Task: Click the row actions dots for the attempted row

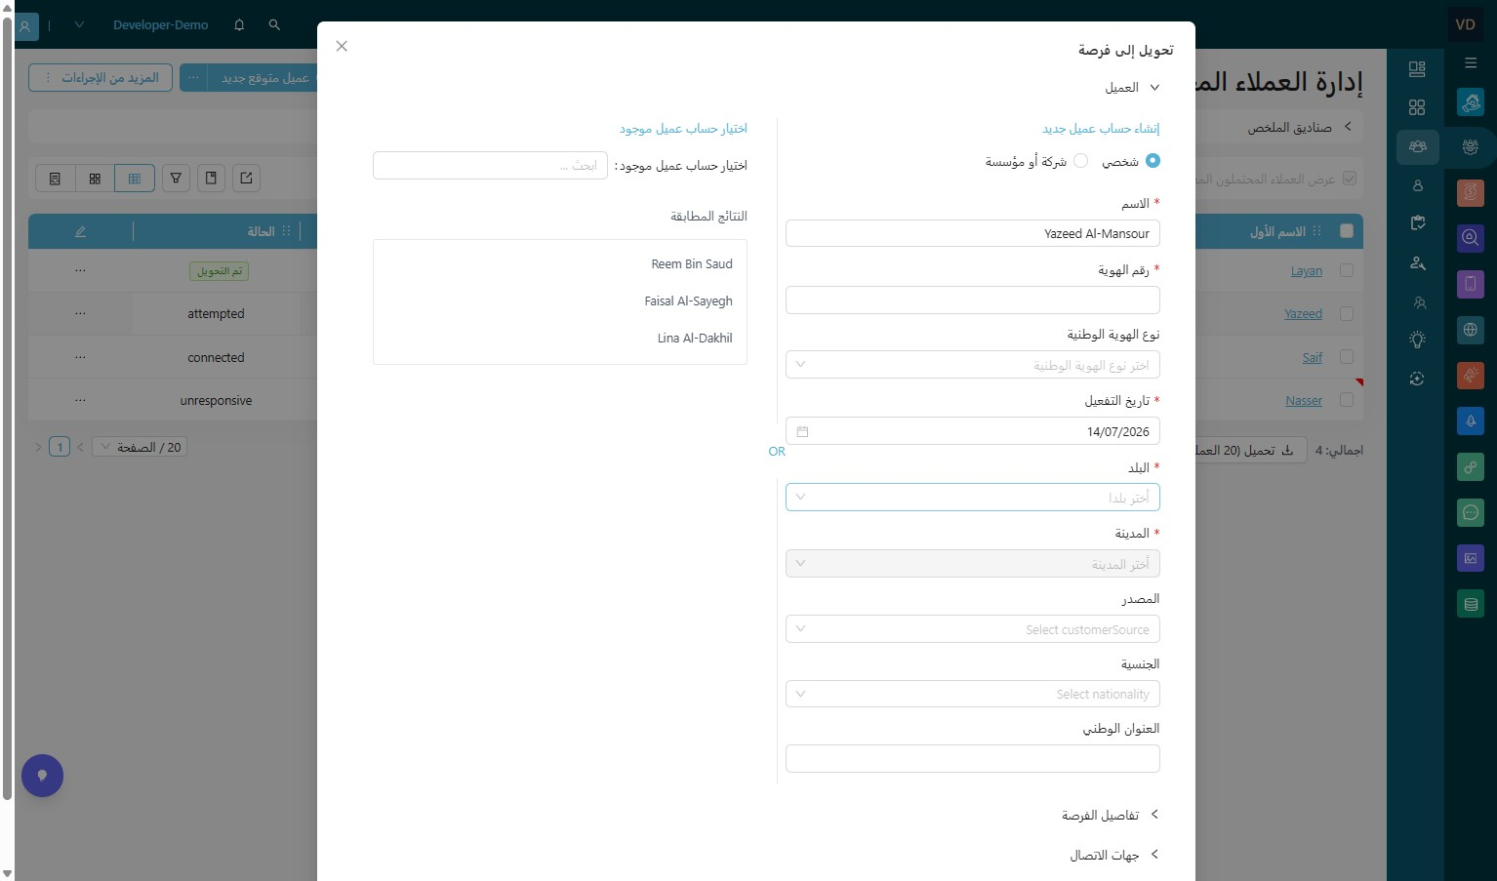Action: pos(80,314)
